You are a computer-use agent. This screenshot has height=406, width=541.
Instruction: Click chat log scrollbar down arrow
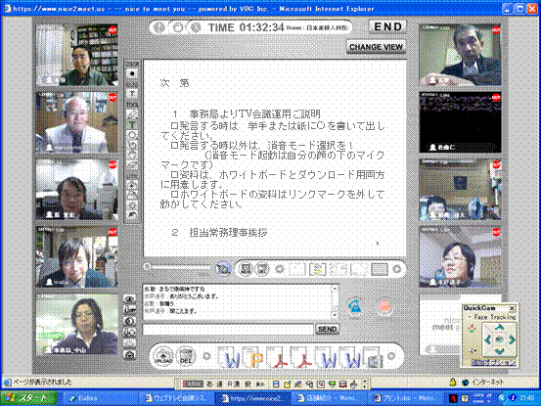[x=335, y=315]
